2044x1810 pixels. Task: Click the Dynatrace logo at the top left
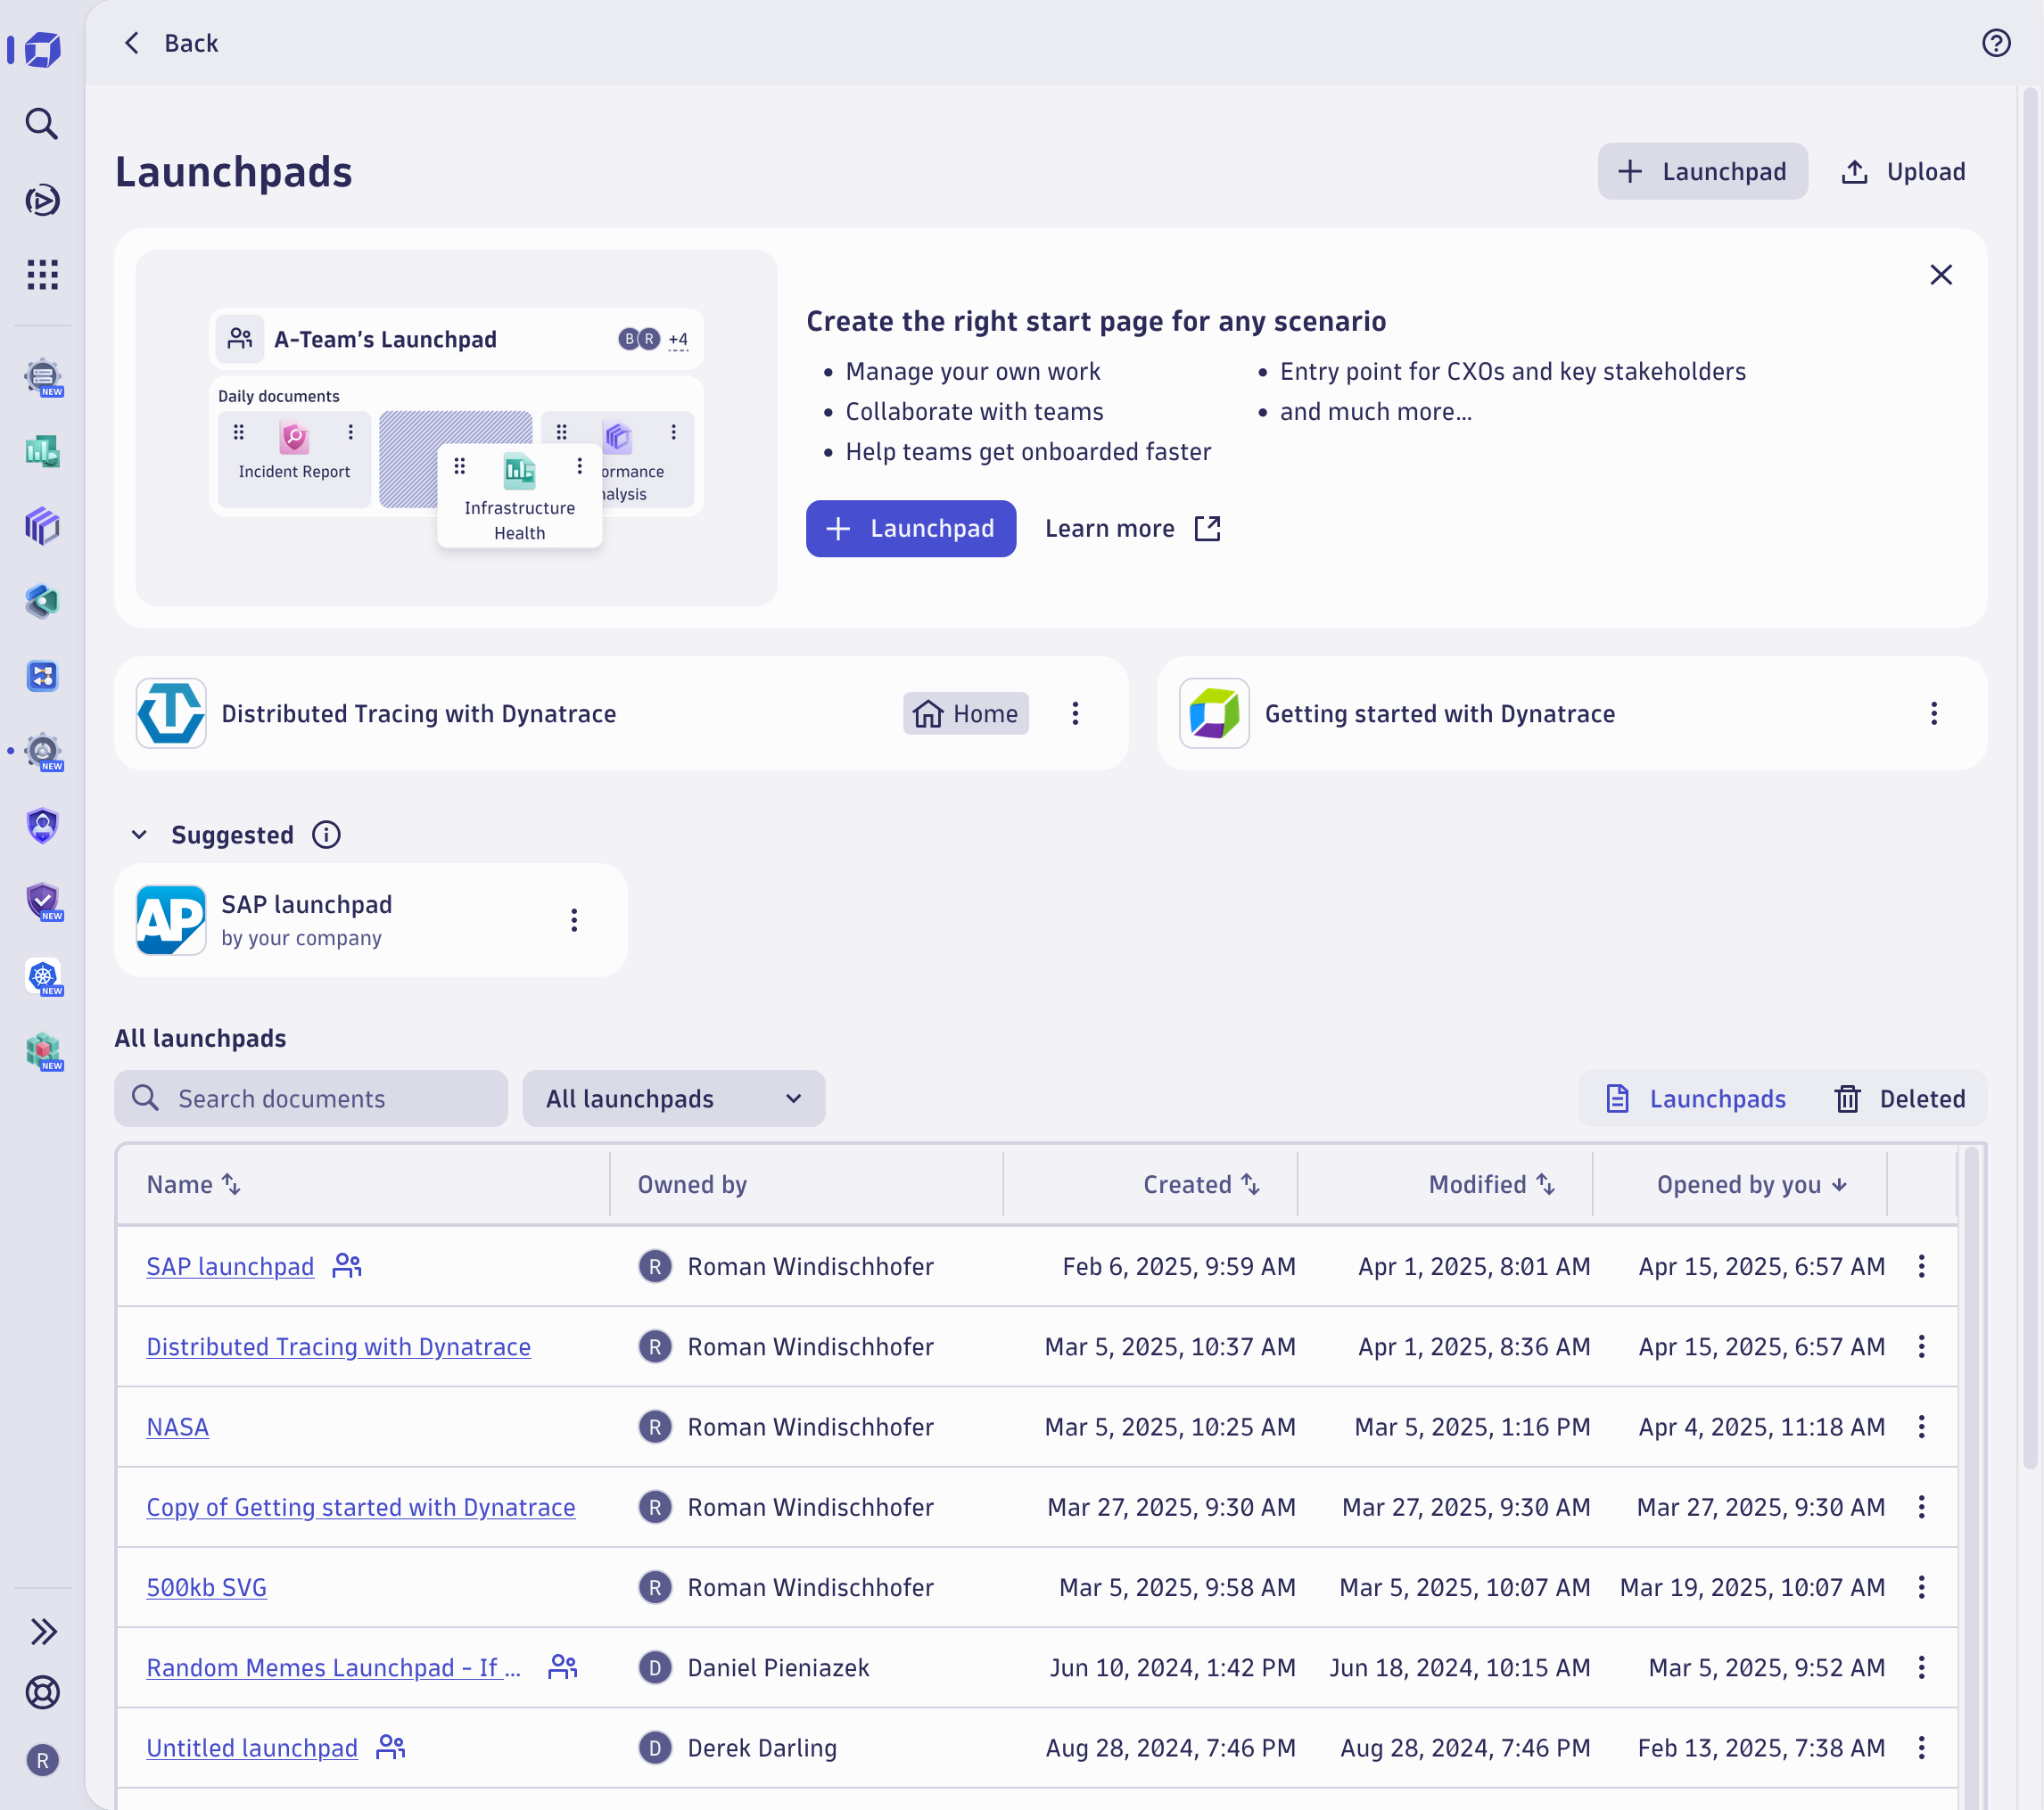coord(38,49)
